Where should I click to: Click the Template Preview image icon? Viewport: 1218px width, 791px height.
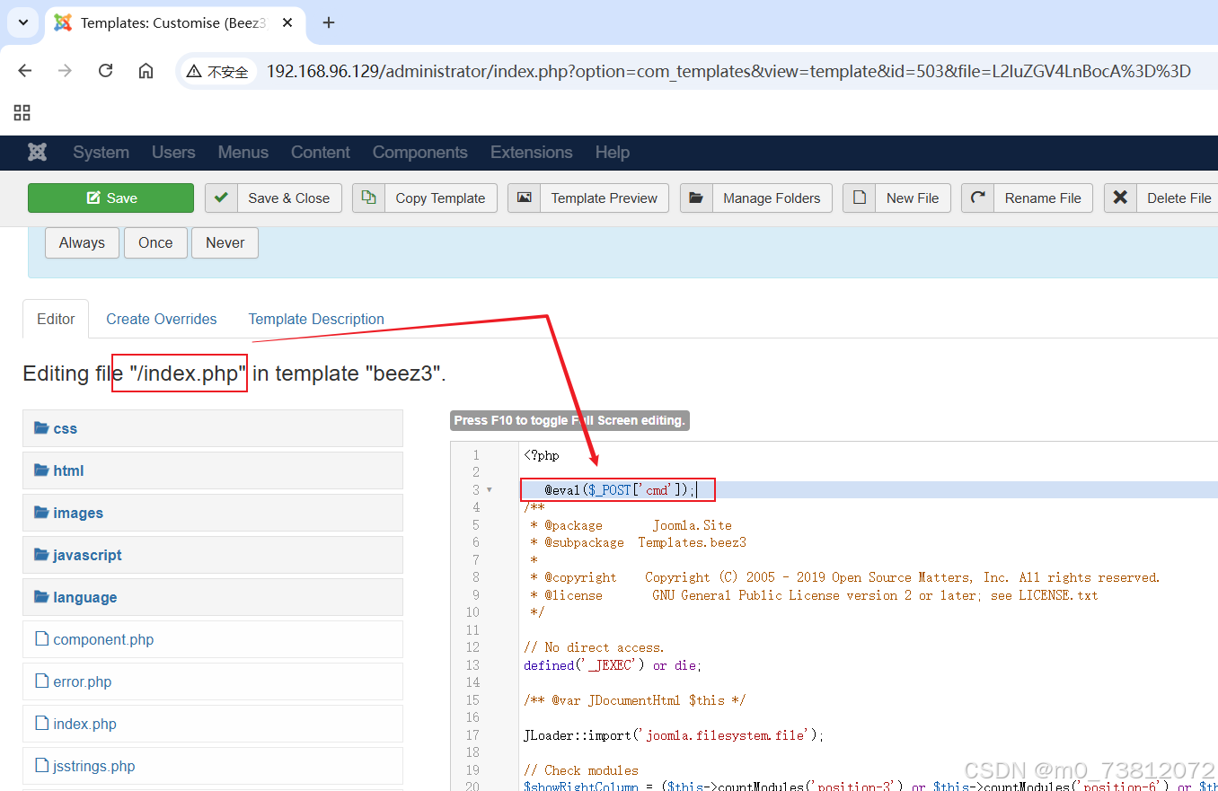[x=524, y=198]
